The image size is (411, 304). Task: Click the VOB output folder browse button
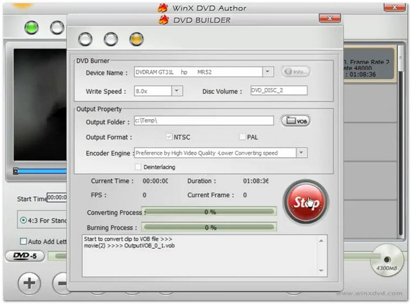click(295, 121)
